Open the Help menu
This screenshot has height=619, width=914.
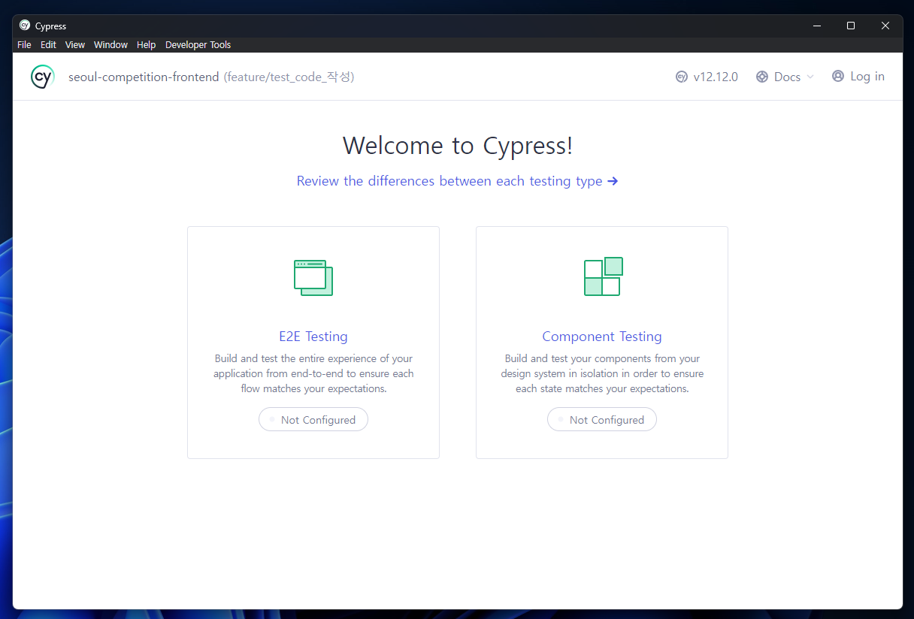click(146, 45)
